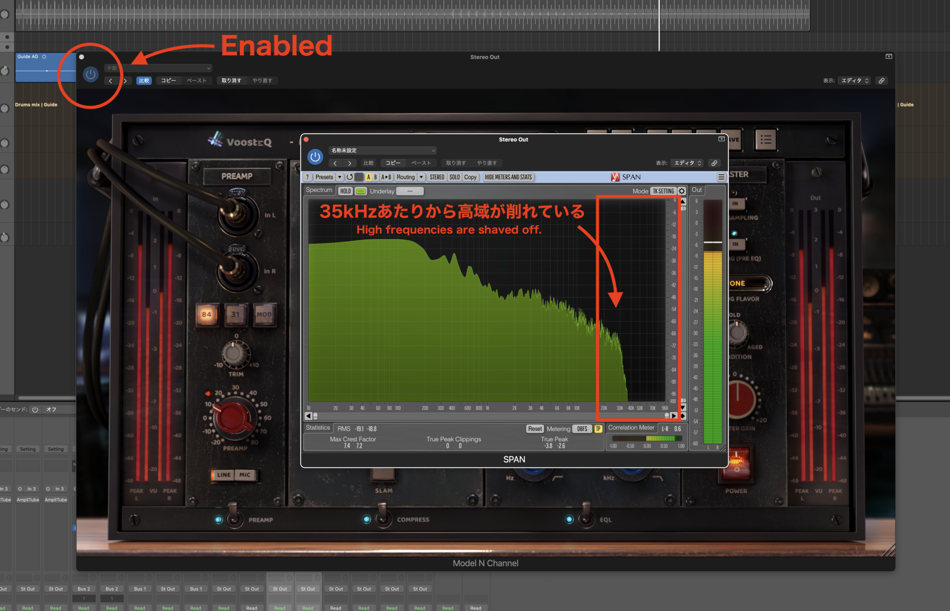The image size is (950, 611).
Task: Click HIDE METERS AND STATS
Action: coord(508,177)
